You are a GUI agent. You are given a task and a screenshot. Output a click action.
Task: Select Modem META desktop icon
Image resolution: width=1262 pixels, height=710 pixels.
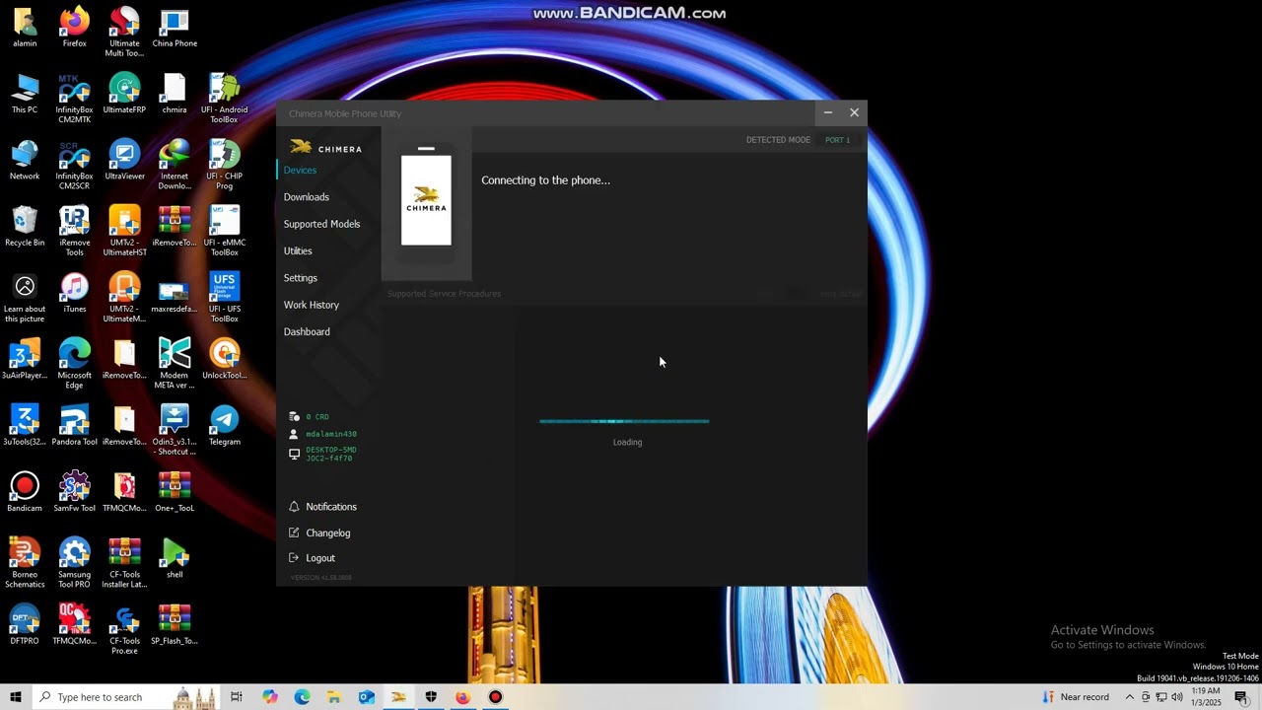coord(175,364)
